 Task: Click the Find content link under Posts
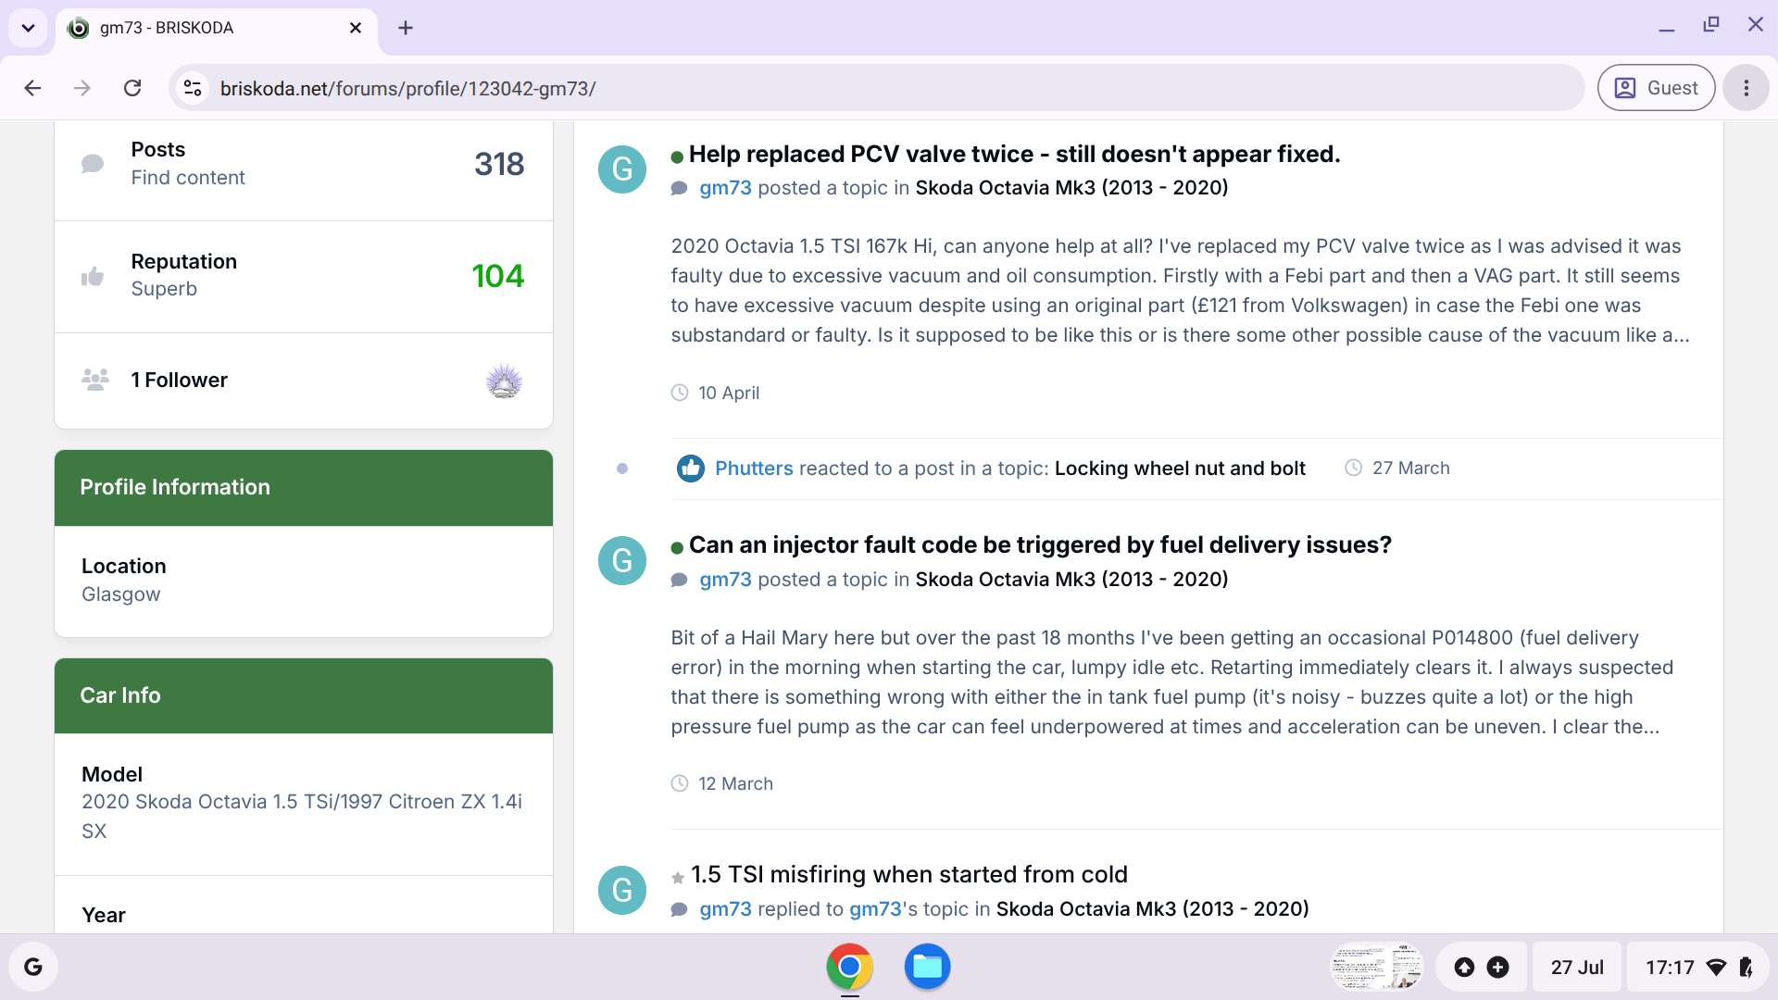click(x=188, y=178)
